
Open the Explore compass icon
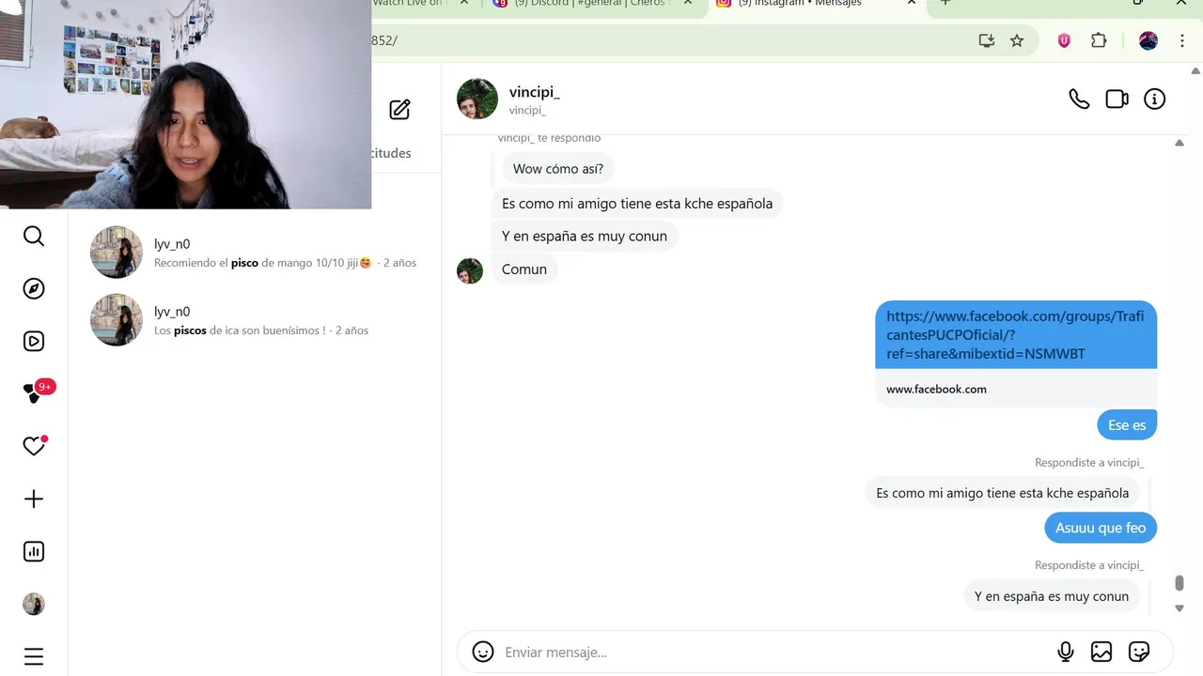tap(34, 288)
